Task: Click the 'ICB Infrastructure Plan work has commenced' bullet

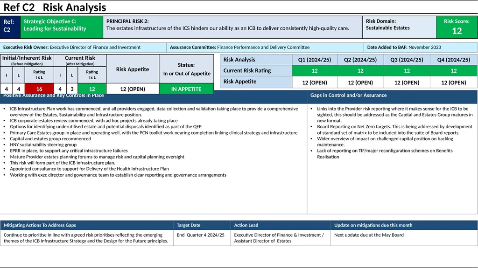Action: tap(154, 112)
